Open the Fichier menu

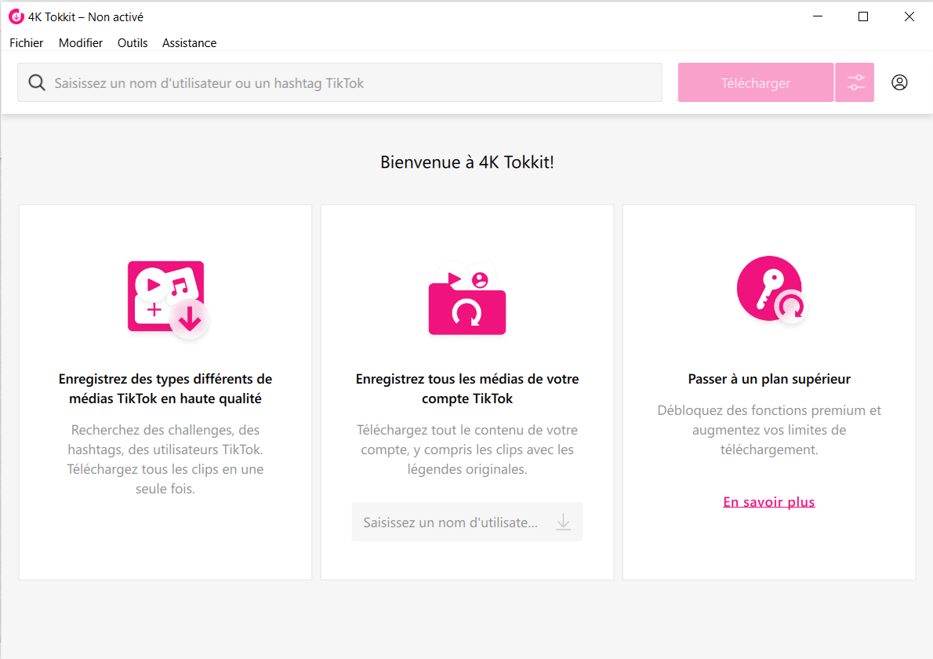point(27,43)
